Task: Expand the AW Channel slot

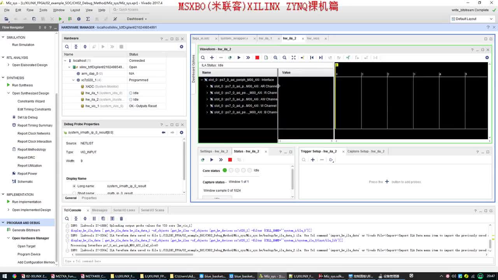Action: pos(207,99)
